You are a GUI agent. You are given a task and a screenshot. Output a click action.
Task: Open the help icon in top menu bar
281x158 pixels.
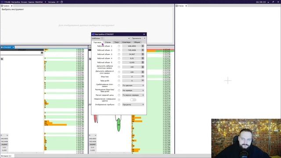[x=61, y=2]
